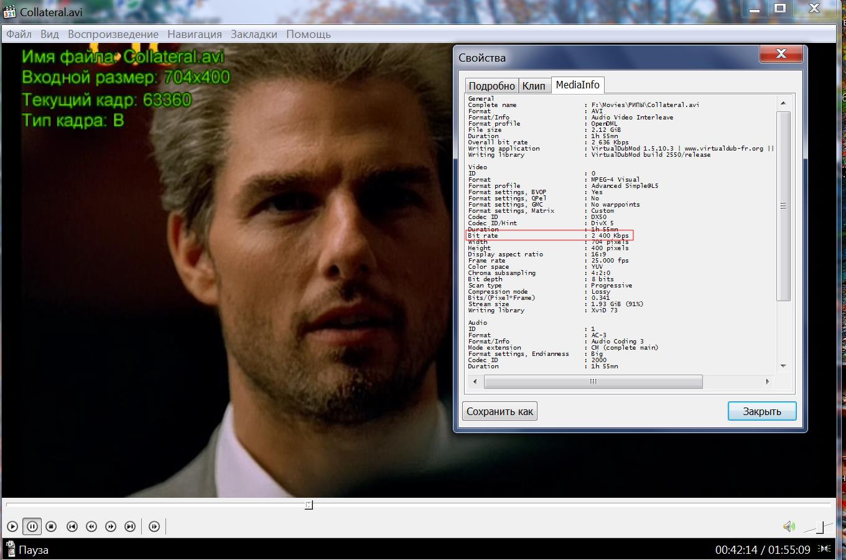The height and width of the screenshot is (560, 846).
Task: Switch to the Подробно tab
Action: 492,86
